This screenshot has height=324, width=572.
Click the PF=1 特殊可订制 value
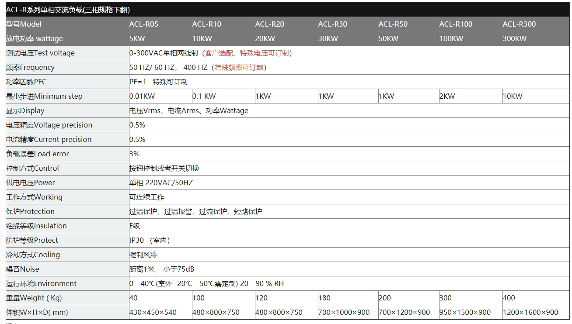pos(158,82)
